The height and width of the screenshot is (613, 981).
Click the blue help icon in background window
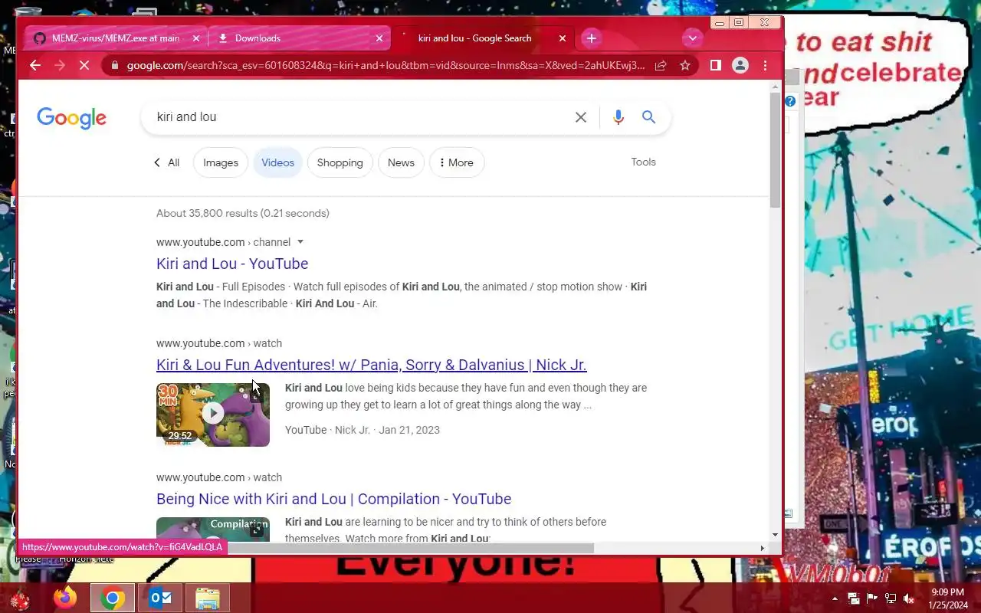(789, 101)
